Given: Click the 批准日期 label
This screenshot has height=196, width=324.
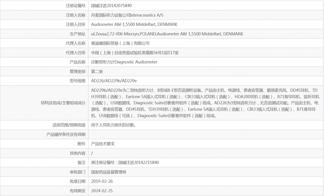Looking at the screenshot, I should (x=77, y=181).
